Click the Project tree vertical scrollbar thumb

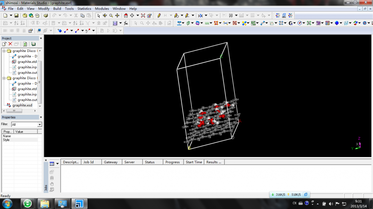[40, 82]
